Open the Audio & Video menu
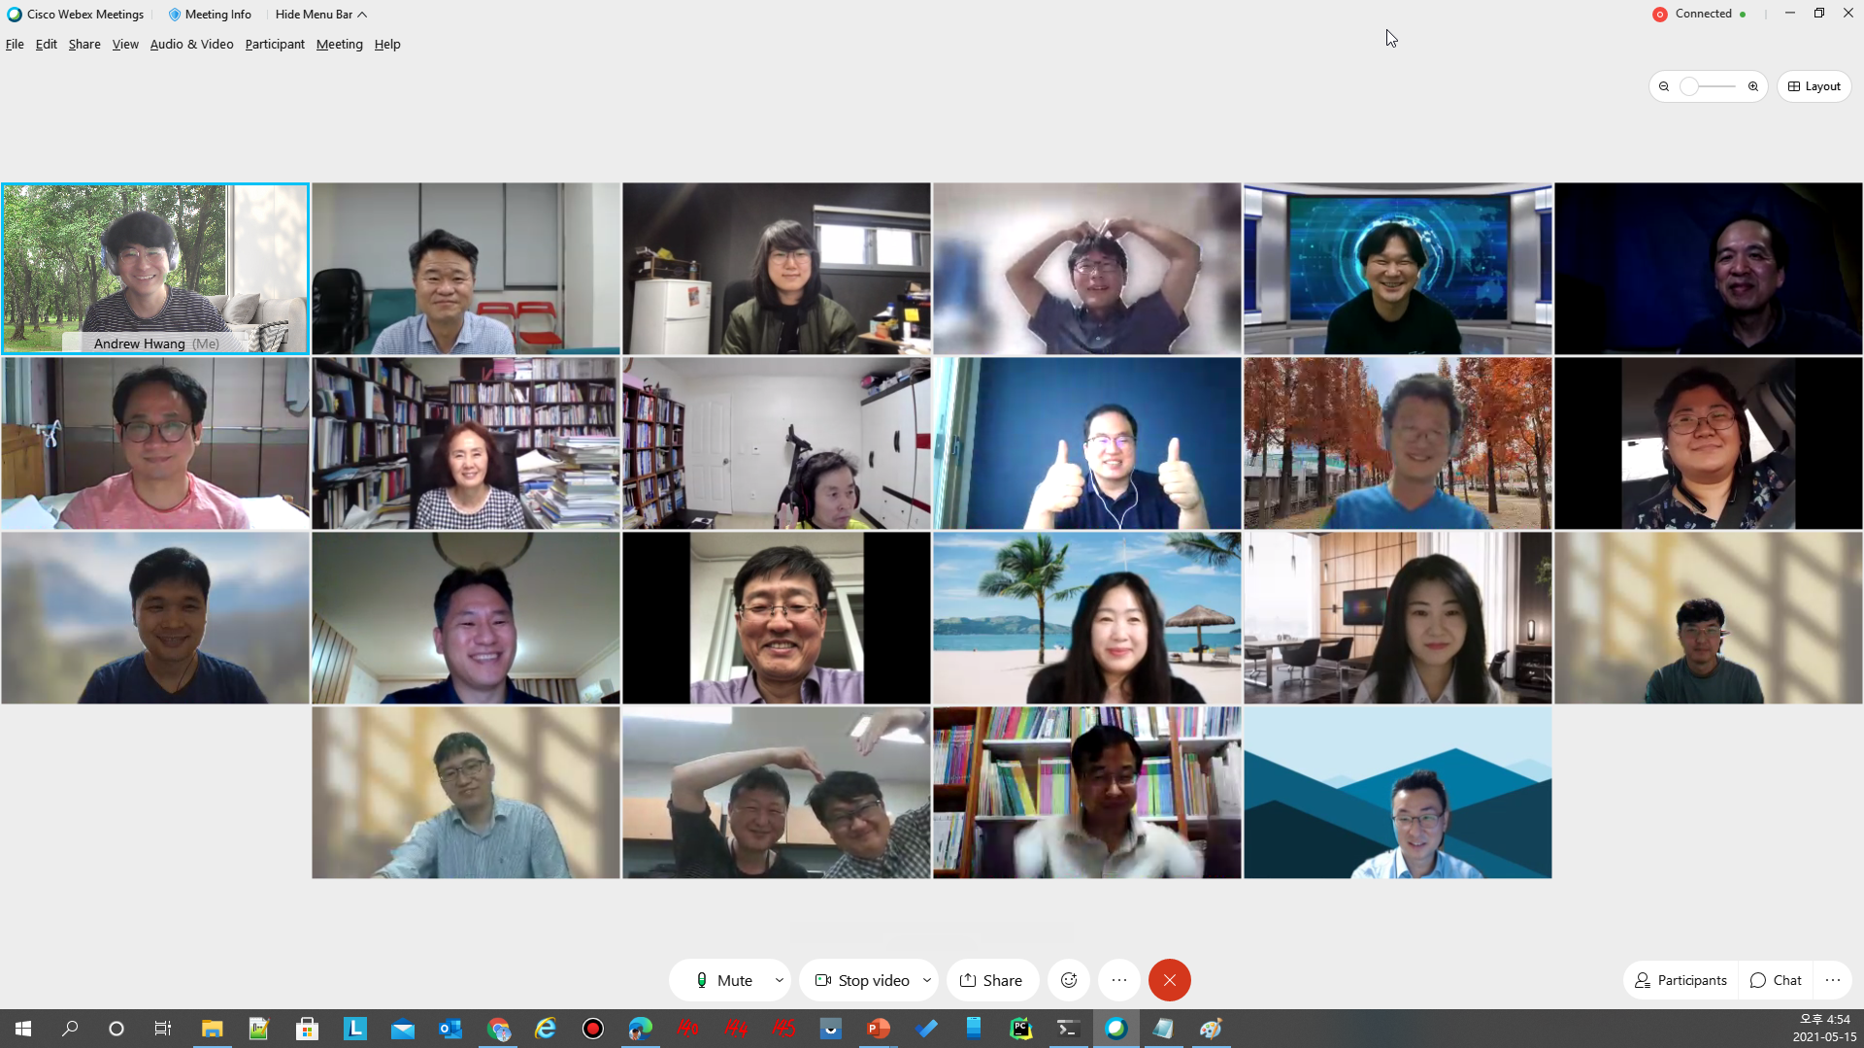The image size is (1864, 1048). click(x=191, y=45)
